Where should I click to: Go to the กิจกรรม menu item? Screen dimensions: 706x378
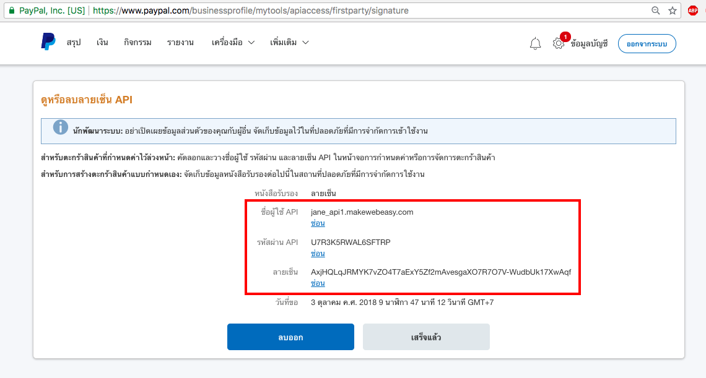(x=137, y=43)
